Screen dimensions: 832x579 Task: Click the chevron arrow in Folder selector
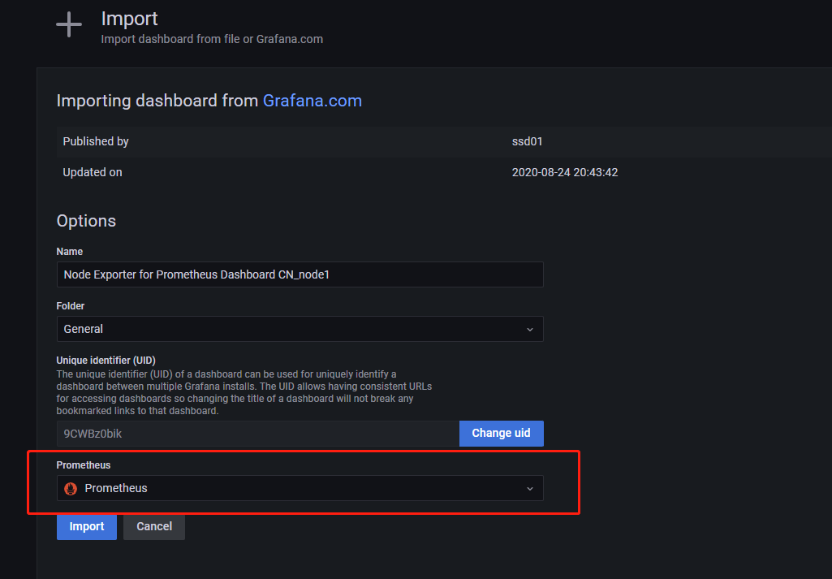pos(529,330)
